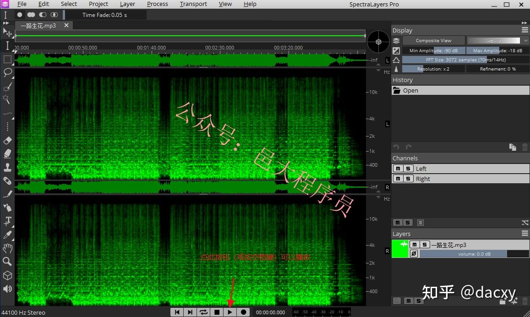Choose the intersect selection mode
This screenshot has height=317, width=530.
(54, 15)
